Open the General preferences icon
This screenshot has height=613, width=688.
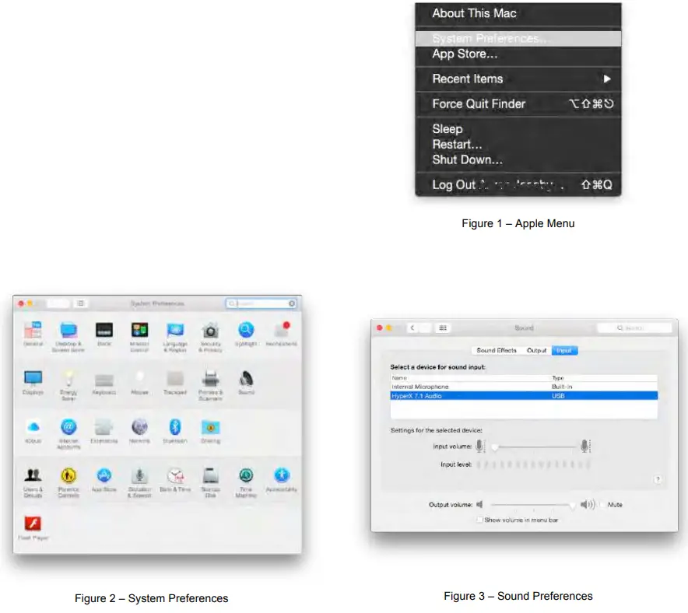pyautogui.click(x=33, y=330)
